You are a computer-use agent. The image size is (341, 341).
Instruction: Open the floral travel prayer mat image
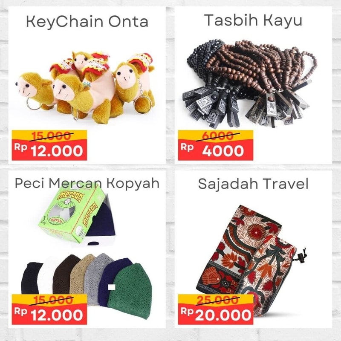point(250,259)
